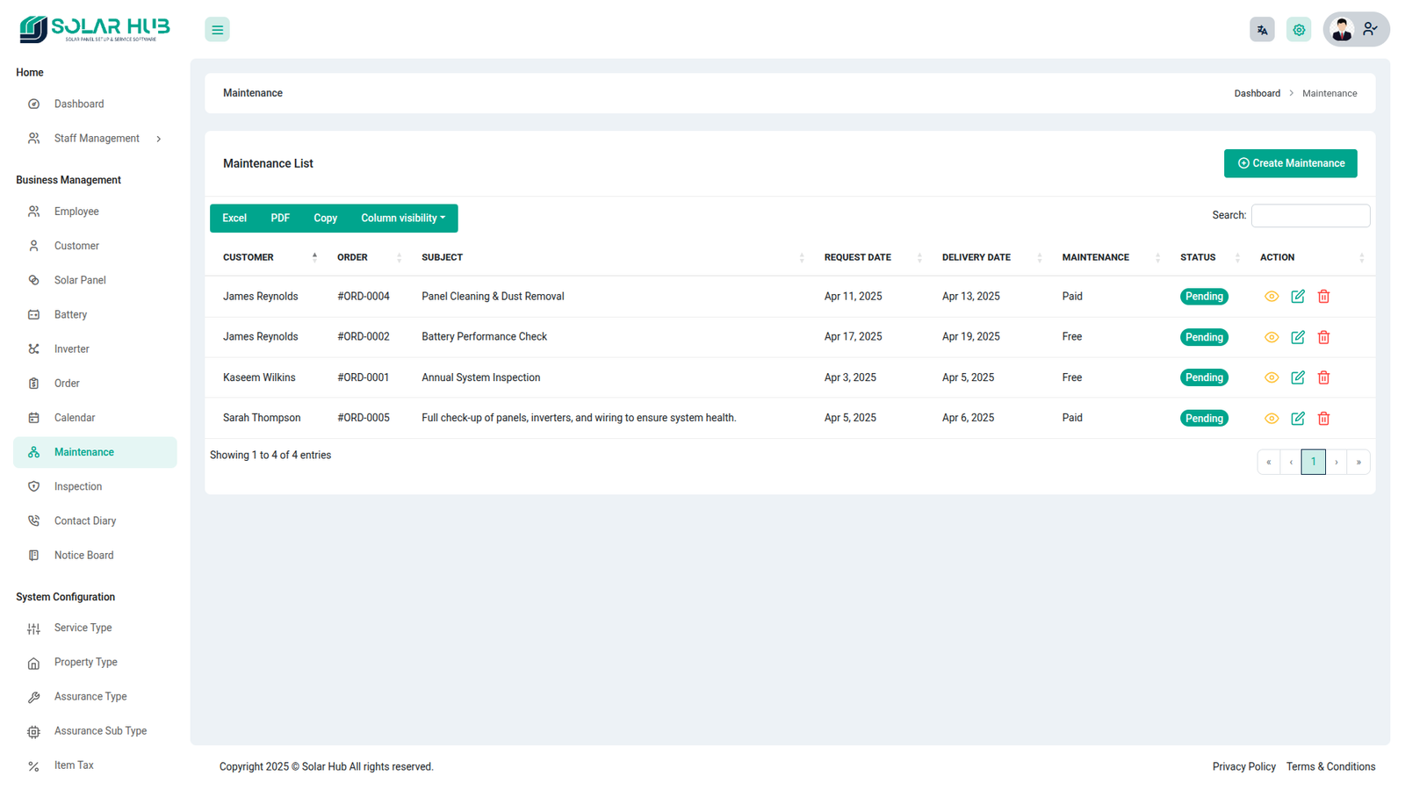Edit the Annual System Inspection entry
Screen dimensions: 1405x790
(x=1298, y=377)
